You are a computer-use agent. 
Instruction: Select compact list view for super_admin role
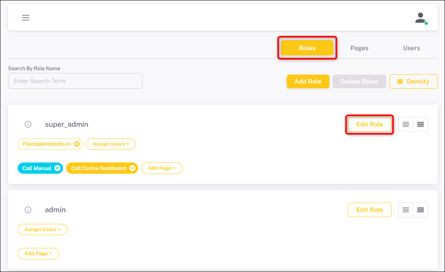405,124
